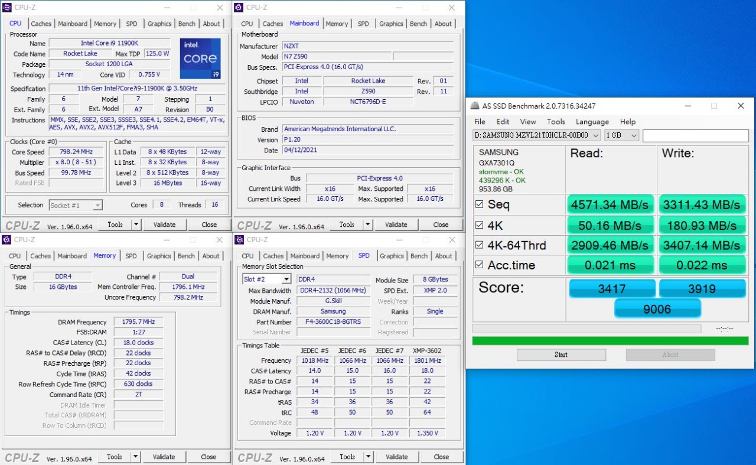Switch to Caches tab in CPU window
The width and height of the screenshot is (756, 465).
coord(41,24)
